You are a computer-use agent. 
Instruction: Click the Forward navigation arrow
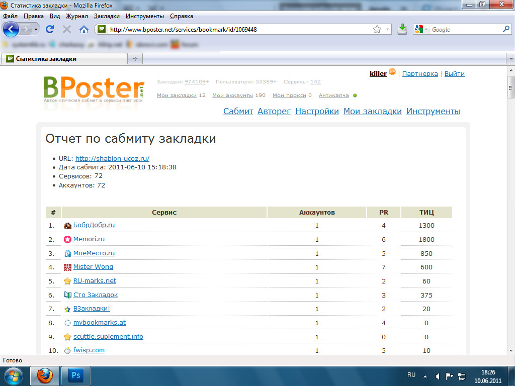26,30
